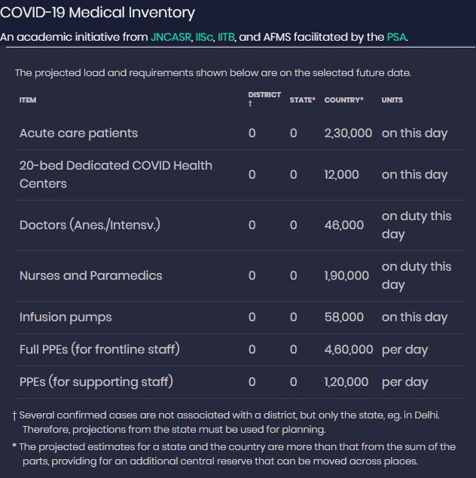Image resolution: width=476 pixels, height=478 pixels.
Task: Select 20-bed Dedicated COVID Health Centers row
Action: pos(116,174)
